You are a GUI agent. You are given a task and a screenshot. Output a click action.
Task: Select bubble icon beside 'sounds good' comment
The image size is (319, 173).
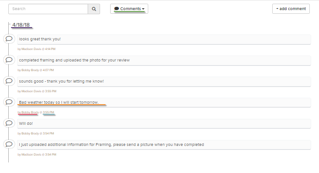pos(9,81)
